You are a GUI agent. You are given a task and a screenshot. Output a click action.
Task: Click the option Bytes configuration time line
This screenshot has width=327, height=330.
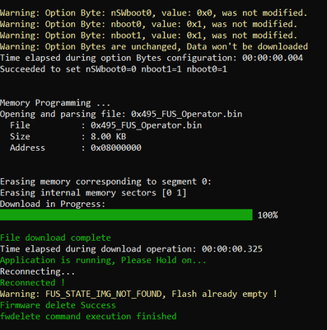(152, 58)
